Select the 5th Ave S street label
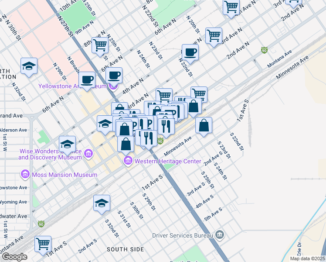The height and width of the screenshot is (262, 326). point(213,214)
